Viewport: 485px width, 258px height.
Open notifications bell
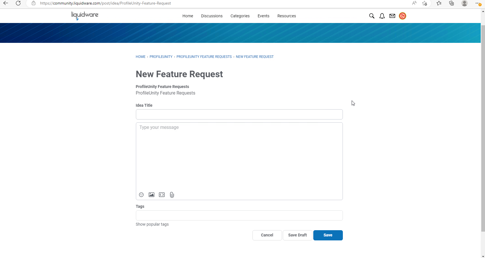tap(382, 16)
